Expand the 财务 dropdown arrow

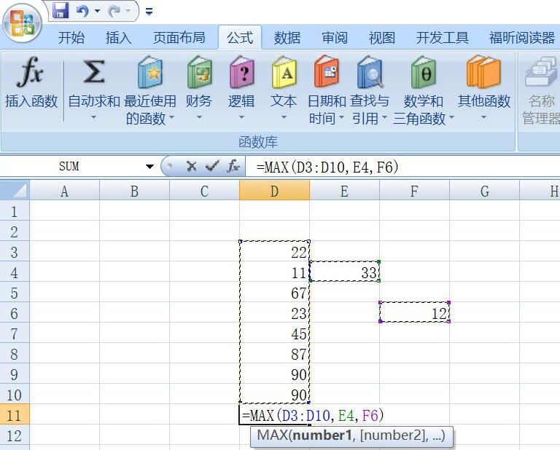pyautogui.click(x=199, y=117)
